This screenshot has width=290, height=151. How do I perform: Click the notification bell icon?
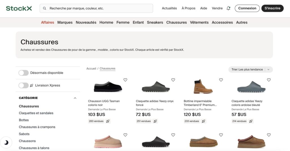(x=229, y=8)
